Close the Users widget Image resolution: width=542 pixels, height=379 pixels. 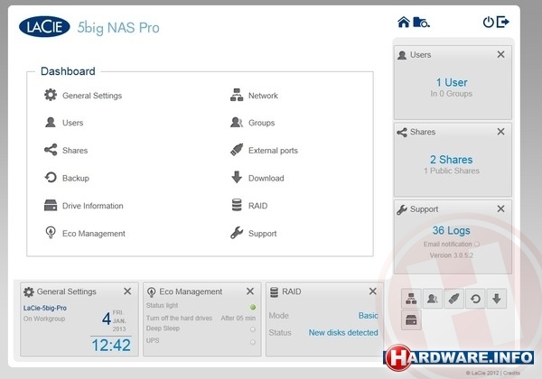point(500,54)
